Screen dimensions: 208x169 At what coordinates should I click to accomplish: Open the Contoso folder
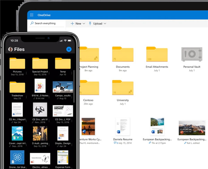pyautogui.click(x=89, y=88)
